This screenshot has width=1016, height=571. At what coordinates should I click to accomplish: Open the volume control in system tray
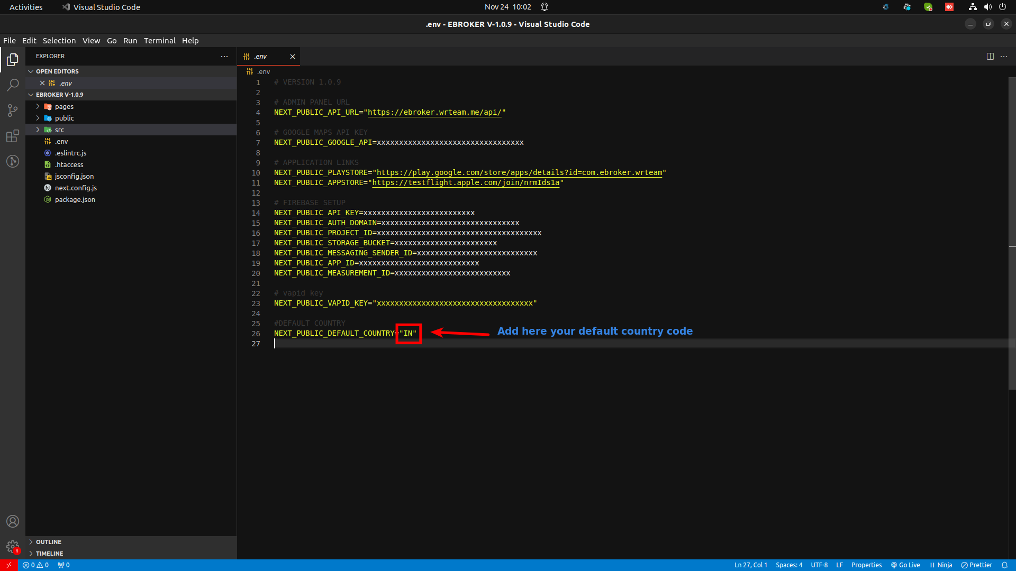[x=987, y=7]
